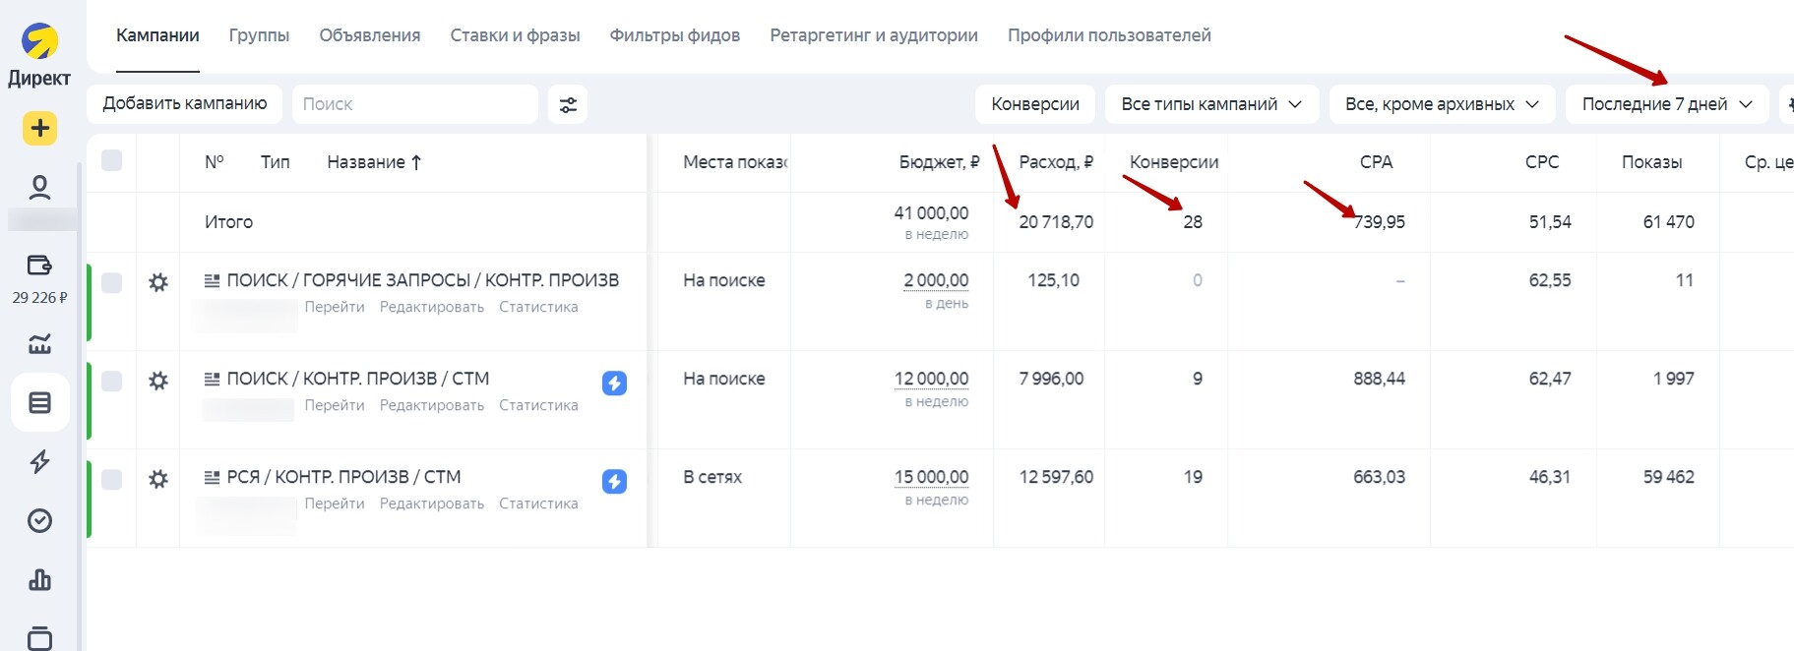Image resolution: width=1794 pixels, height=651 pixels.
Task: Click the yellow plus create button
Action: [39, 128]
